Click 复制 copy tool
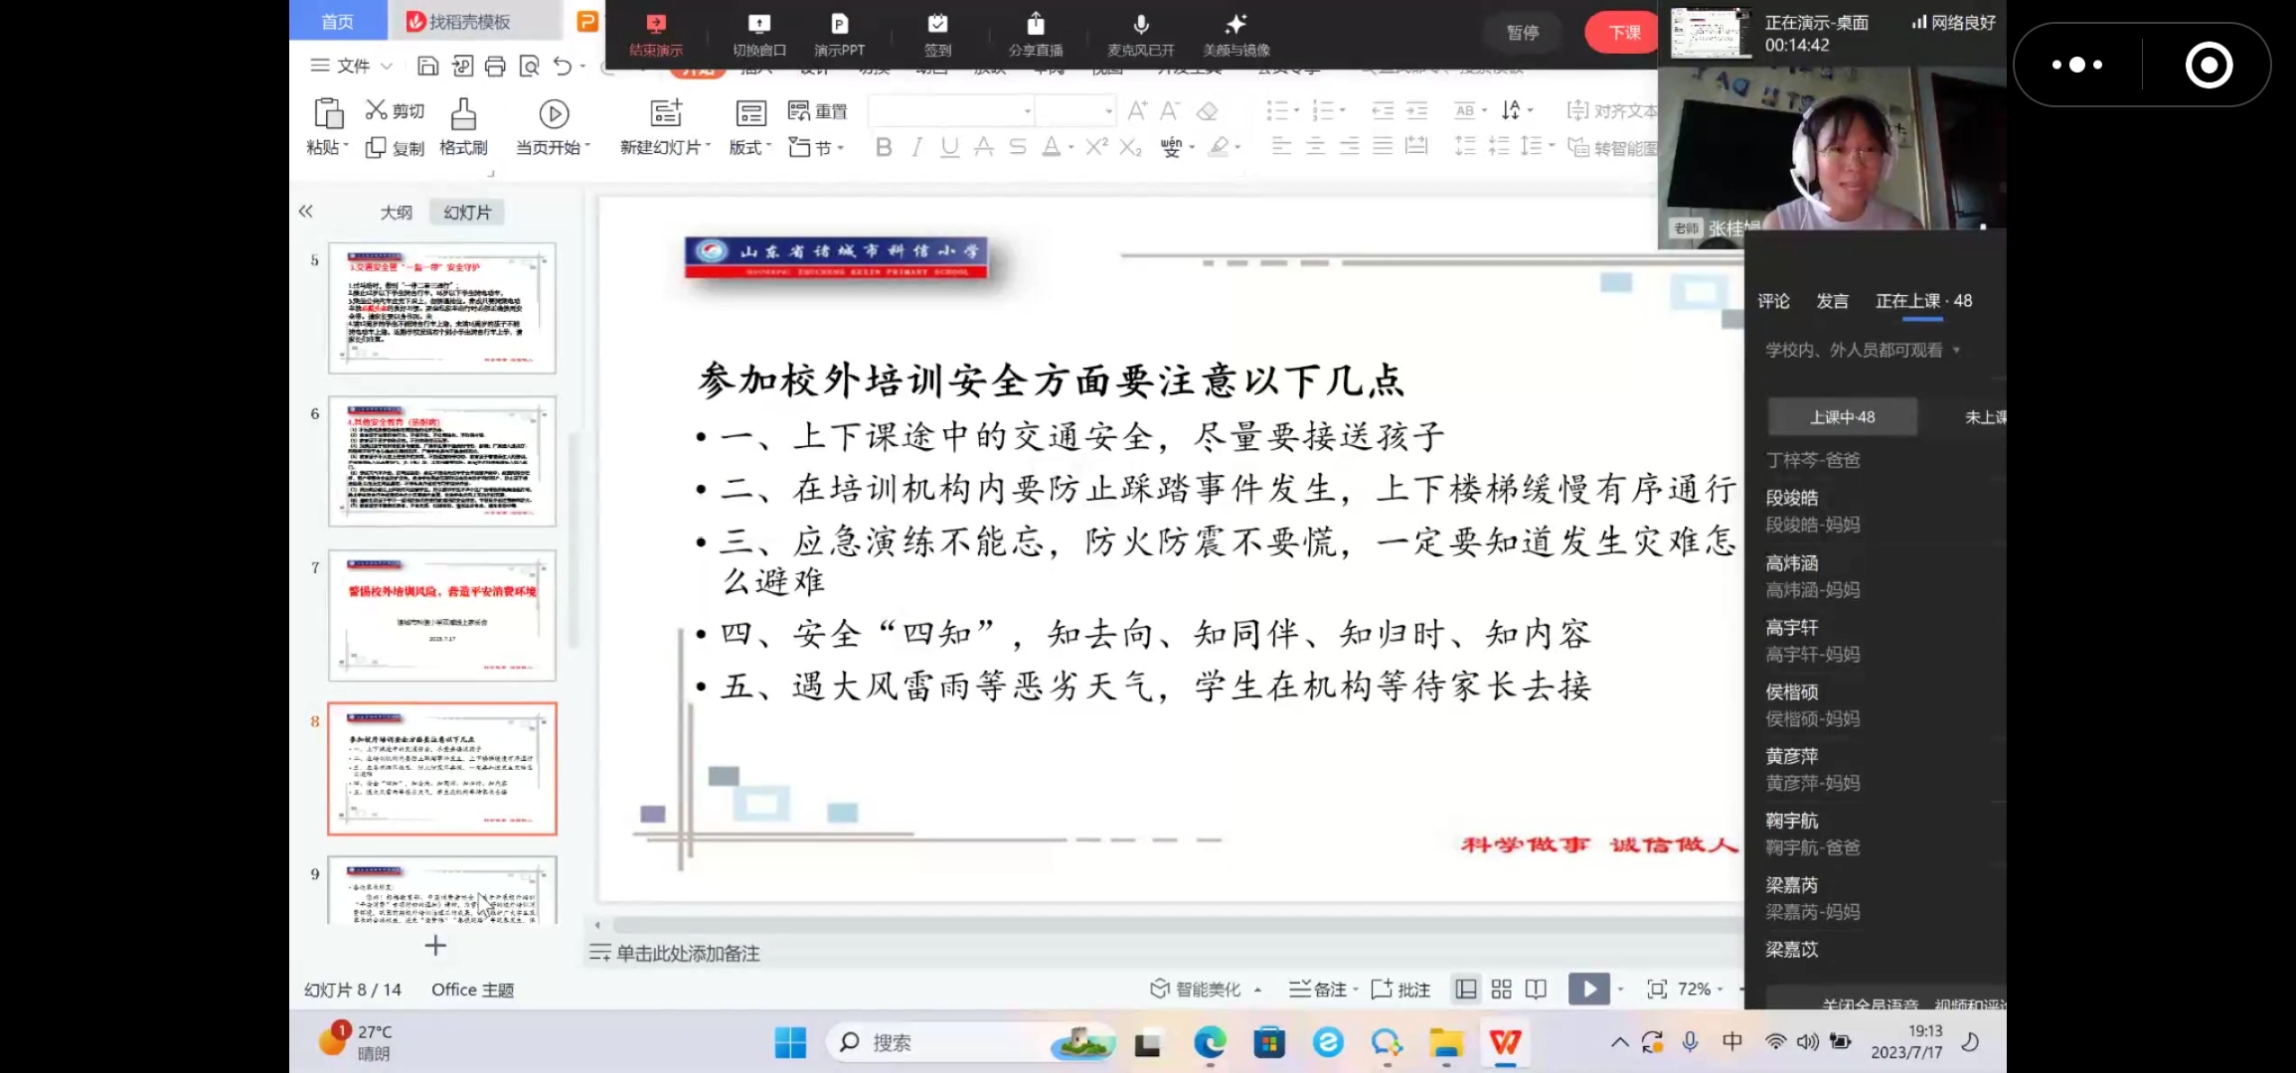2296x1073 pixels. (x=395, y=148)
